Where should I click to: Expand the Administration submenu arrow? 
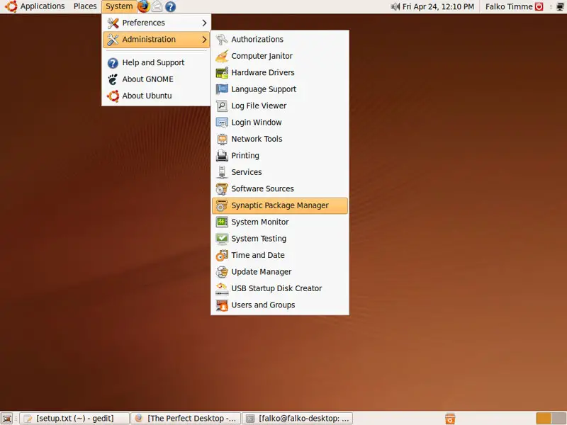click(x=204, y=40)
